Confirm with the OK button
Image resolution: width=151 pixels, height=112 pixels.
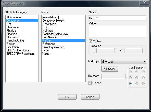pyautogui.click(x=67, y=97)
